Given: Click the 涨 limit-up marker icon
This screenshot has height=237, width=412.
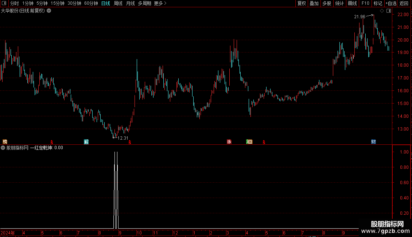Looking at the screenshot, I should [x=229, y=142].
